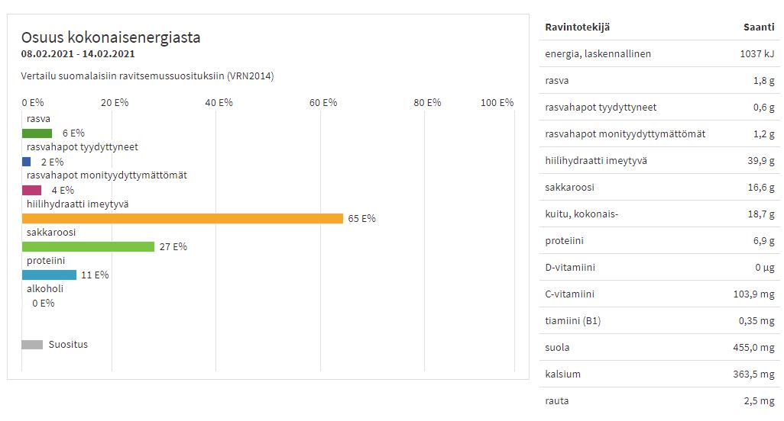Click the 65 E% value label

click(x=361, y=219)
